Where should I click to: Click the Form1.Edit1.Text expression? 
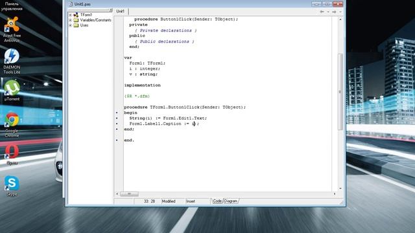pos(185,118)
